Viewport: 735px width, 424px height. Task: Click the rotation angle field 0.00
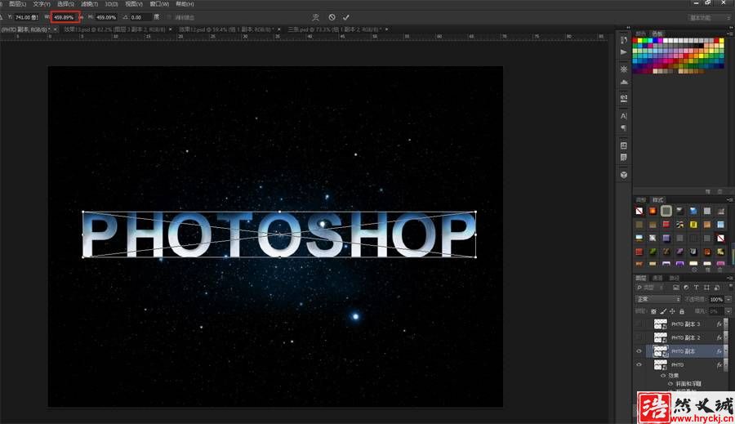140,17
